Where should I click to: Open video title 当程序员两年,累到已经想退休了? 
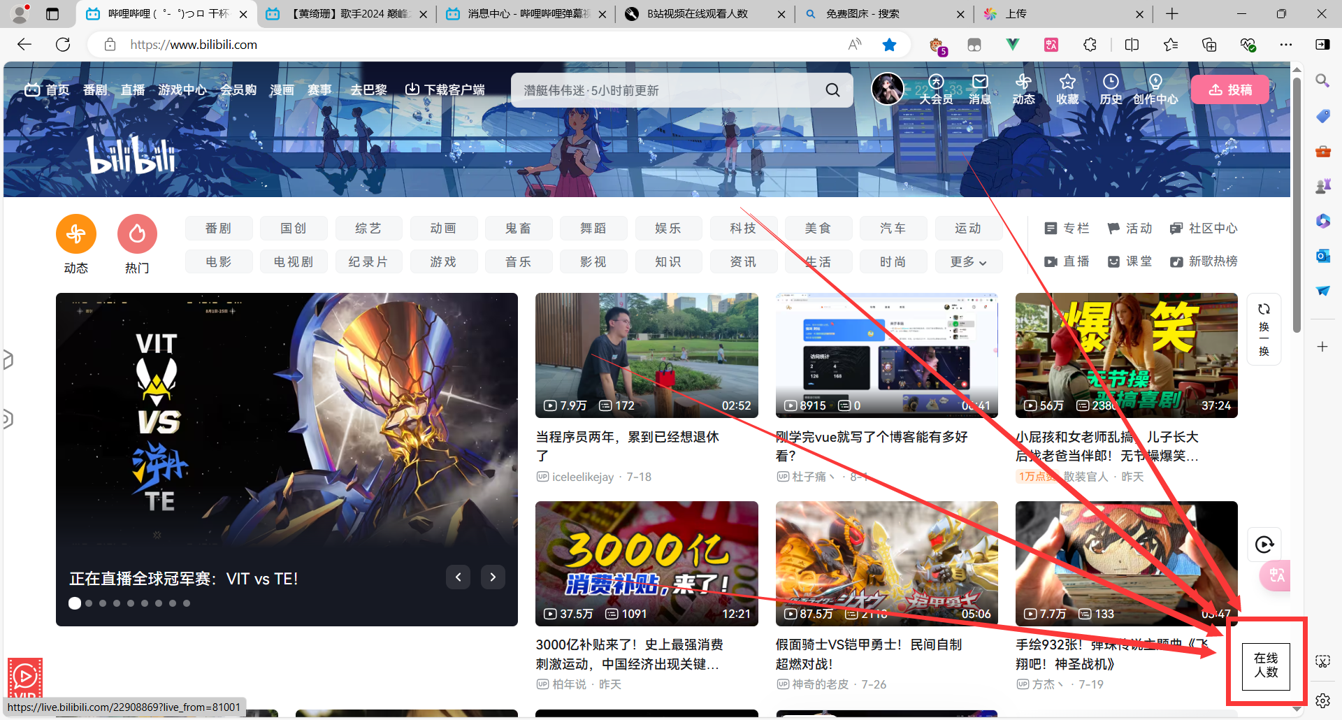pos(627,446)
